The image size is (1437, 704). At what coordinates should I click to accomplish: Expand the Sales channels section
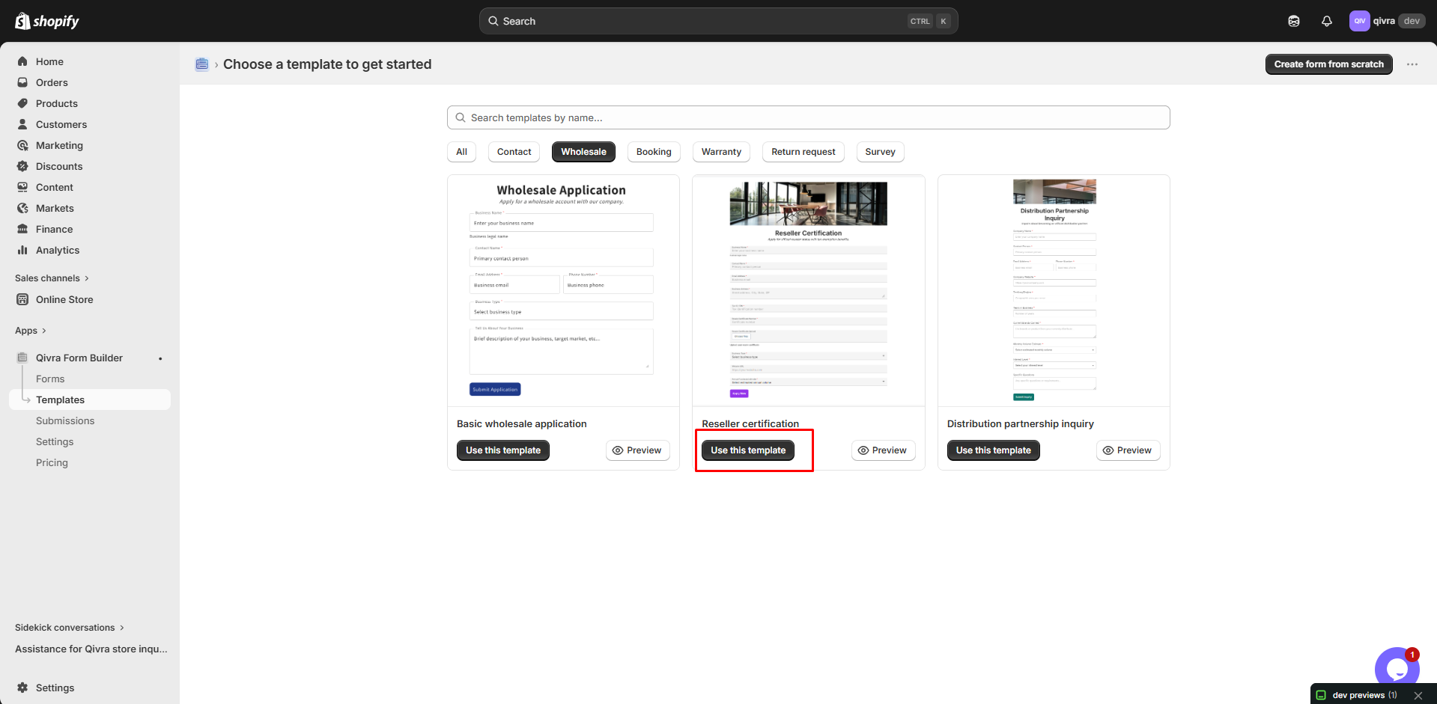click(52, 278)
